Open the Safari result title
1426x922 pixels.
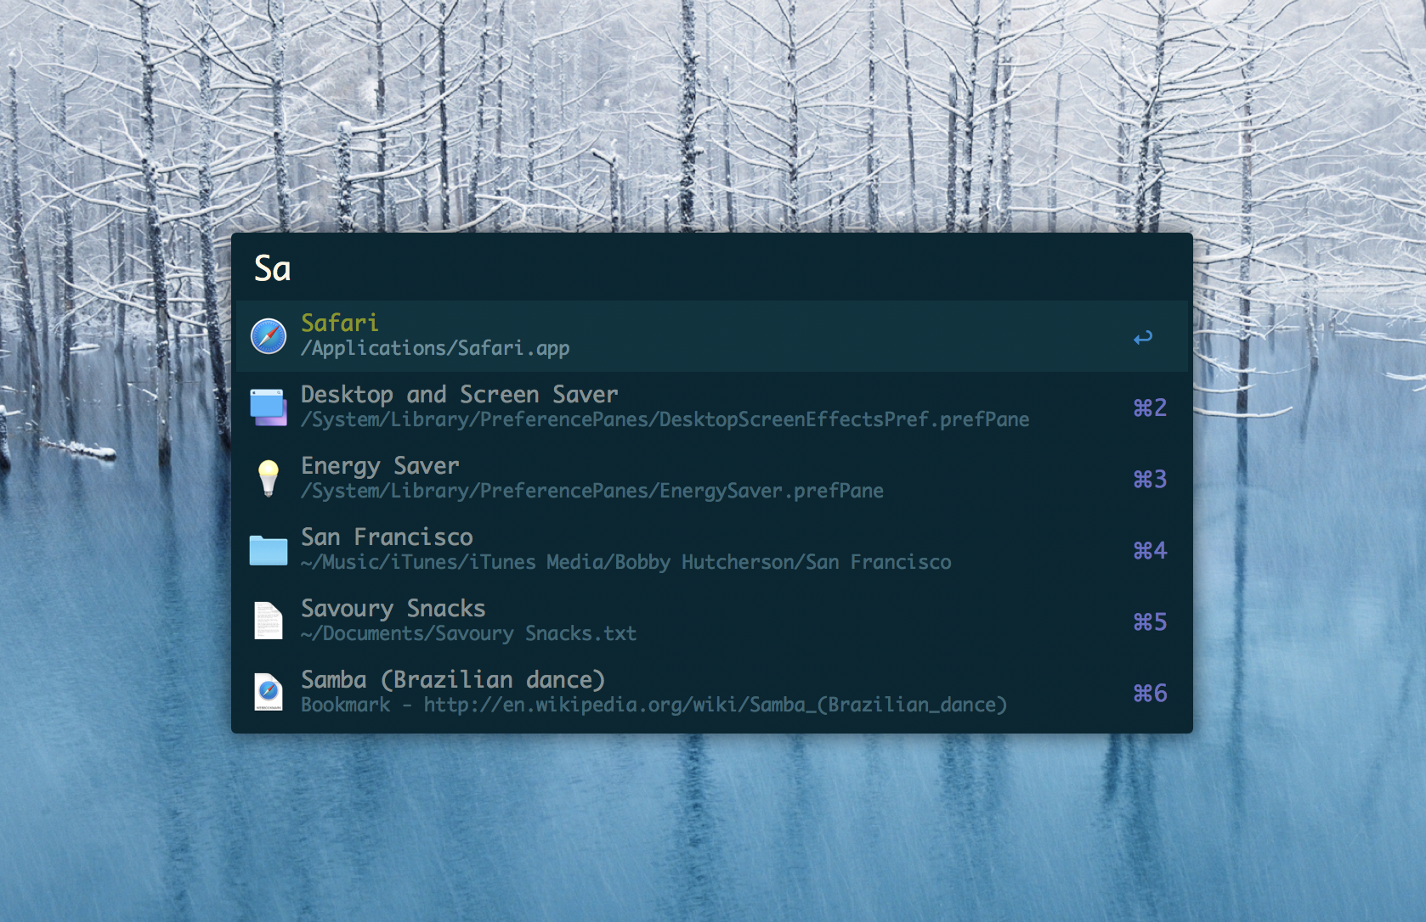click(340, 323)
